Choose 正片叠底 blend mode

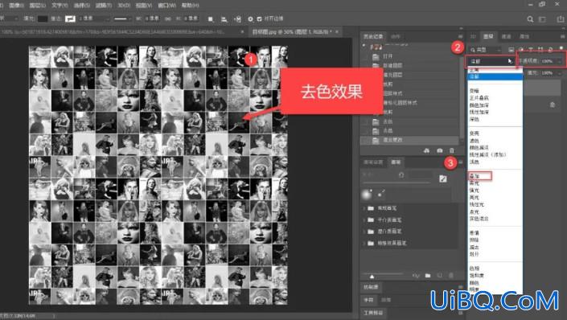(x=479, y=98)
